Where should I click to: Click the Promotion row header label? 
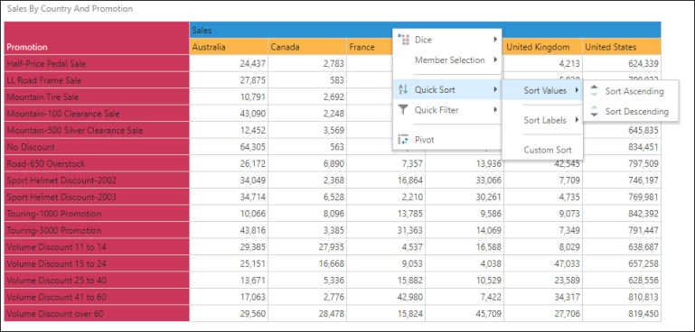coord(27,47)
